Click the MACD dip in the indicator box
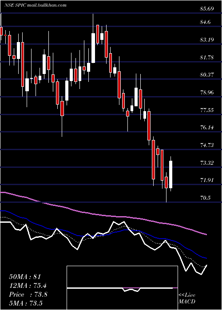Image resolution: width=222 pixels, height=310 pixels. click(131, 290)
